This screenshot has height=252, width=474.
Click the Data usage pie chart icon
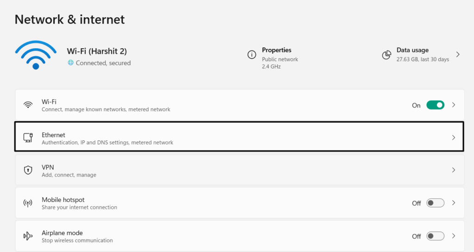pyautogui.click(x=387, y=55)
